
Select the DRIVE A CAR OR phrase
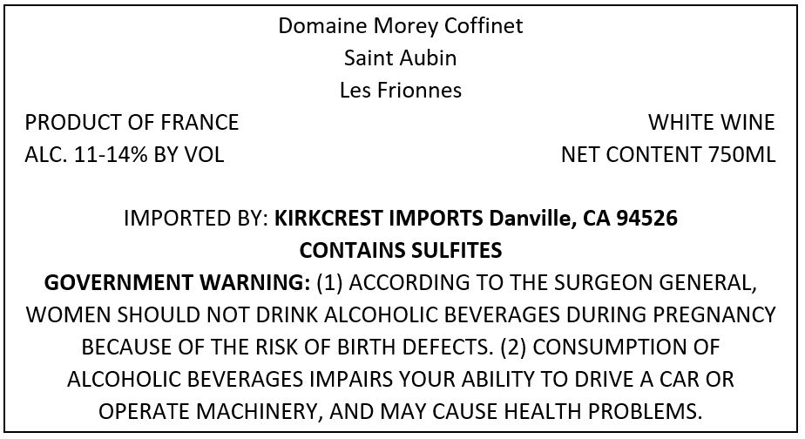(654, 380)
